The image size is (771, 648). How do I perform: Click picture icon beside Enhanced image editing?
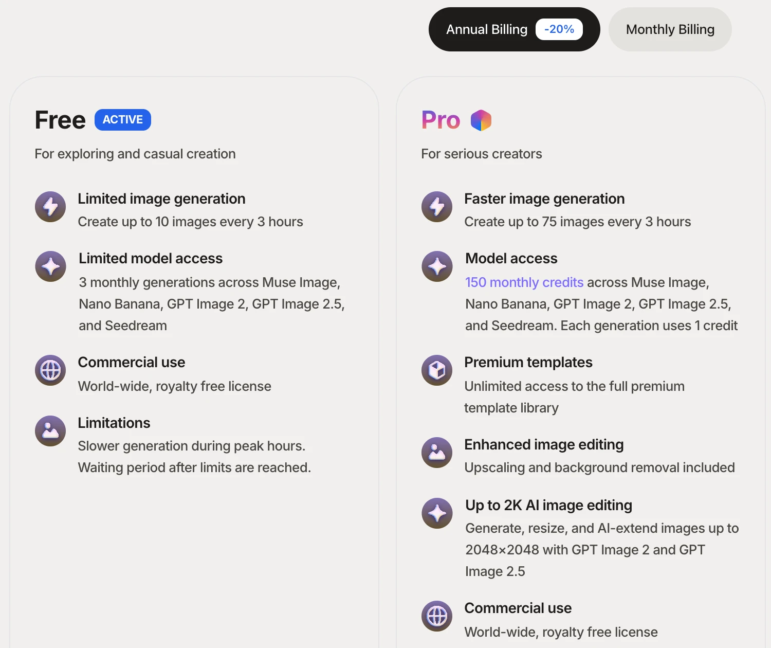(437, 453)
